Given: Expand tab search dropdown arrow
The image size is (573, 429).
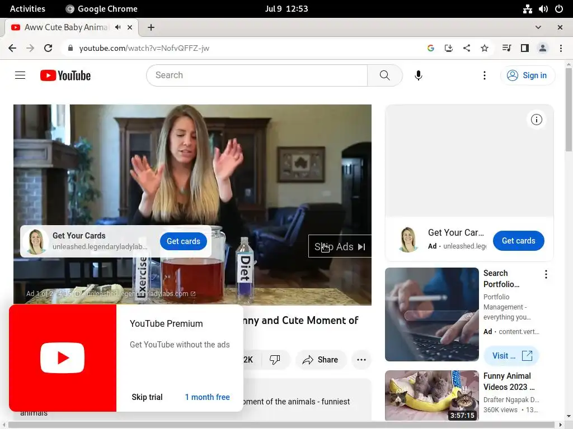Looking at the screenshot, I should point(538,27).
